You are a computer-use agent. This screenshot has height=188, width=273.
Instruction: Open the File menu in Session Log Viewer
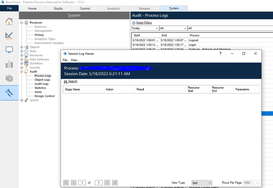point(65,60)
